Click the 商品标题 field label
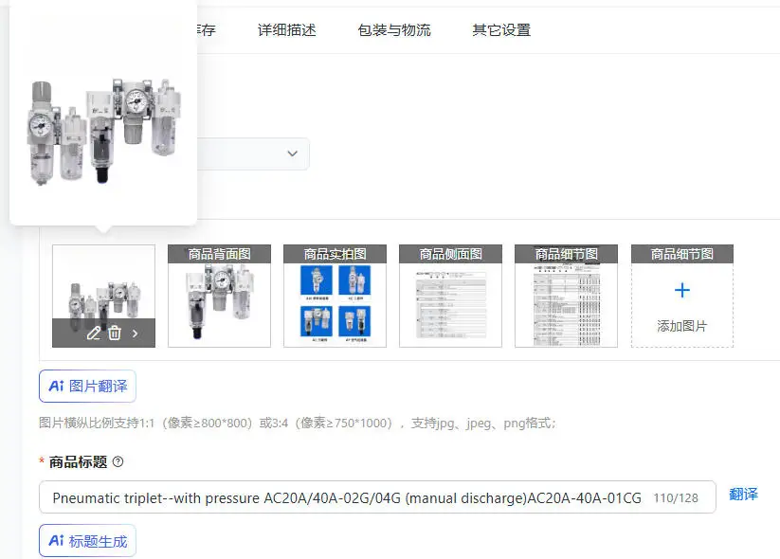The height and width of the screenshot is (559, 780). [x=78, y=462]
